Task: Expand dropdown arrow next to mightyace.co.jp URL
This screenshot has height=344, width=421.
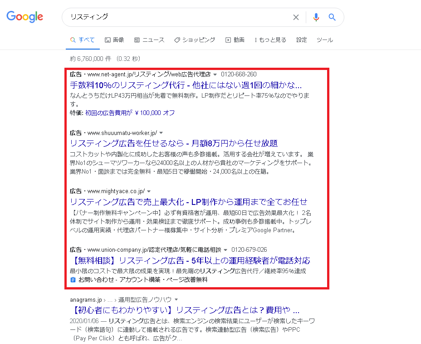Action: [149, 191]
